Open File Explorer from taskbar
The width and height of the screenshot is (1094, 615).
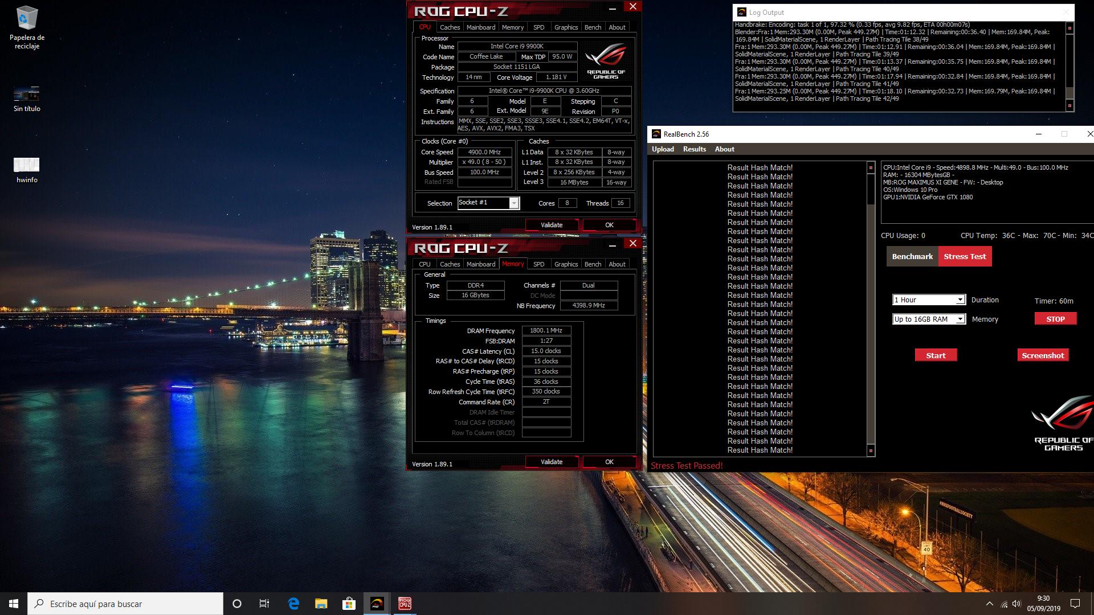click(321, 604)
